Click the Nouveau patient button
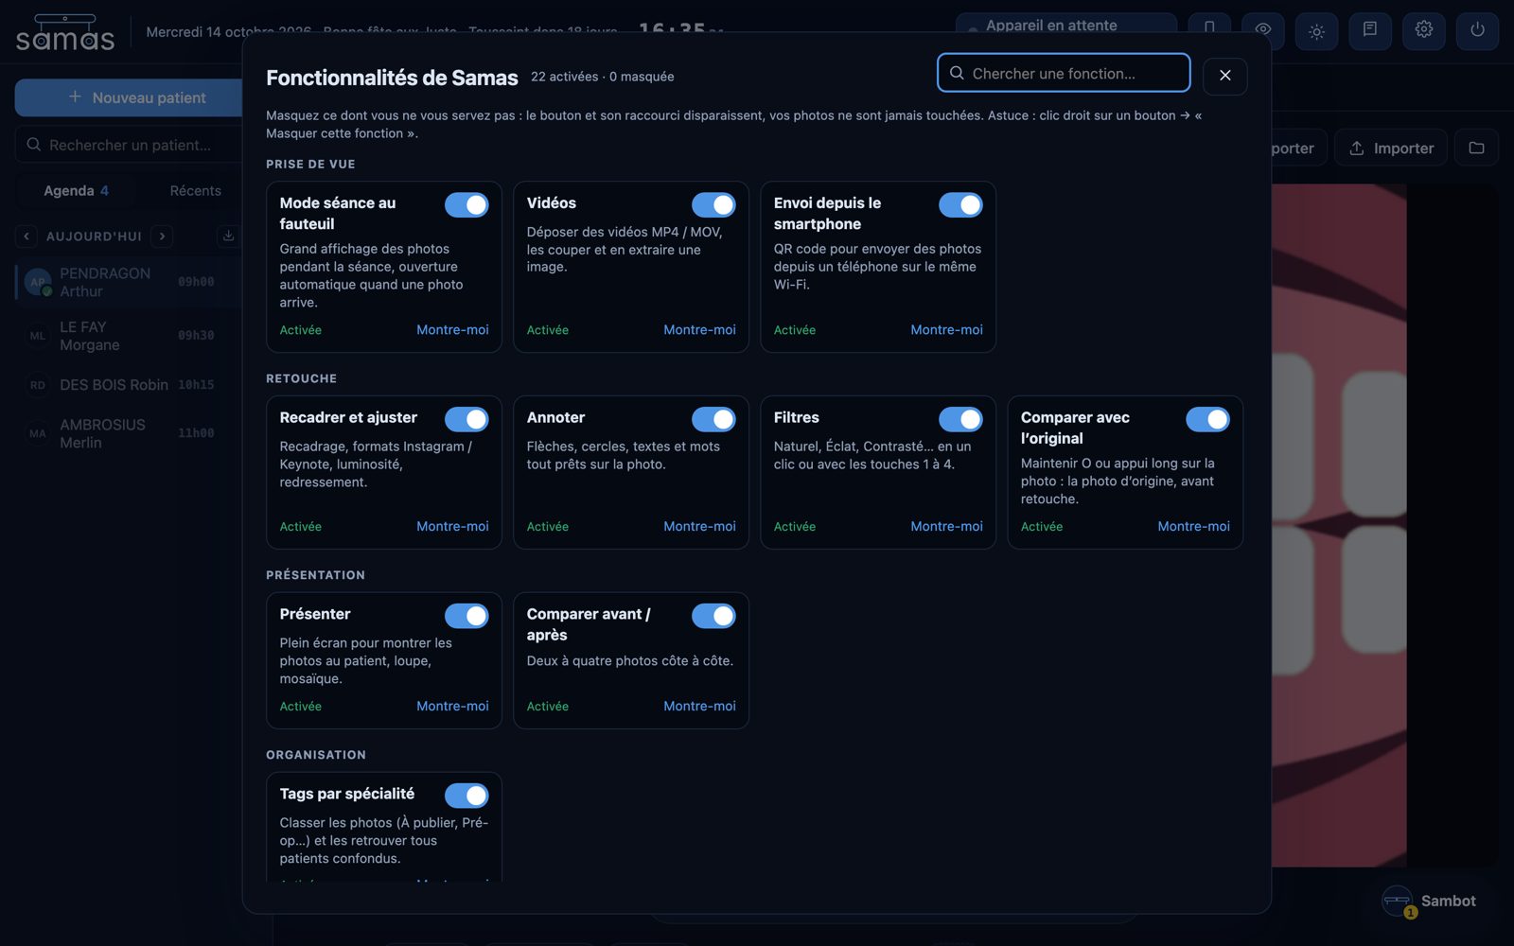The image size is (1514, 946). click(129, 97)
